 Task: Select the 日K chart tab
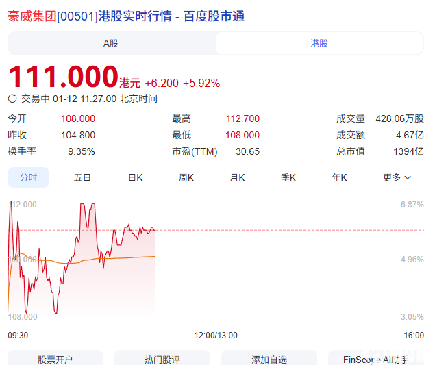pos(135,177)
